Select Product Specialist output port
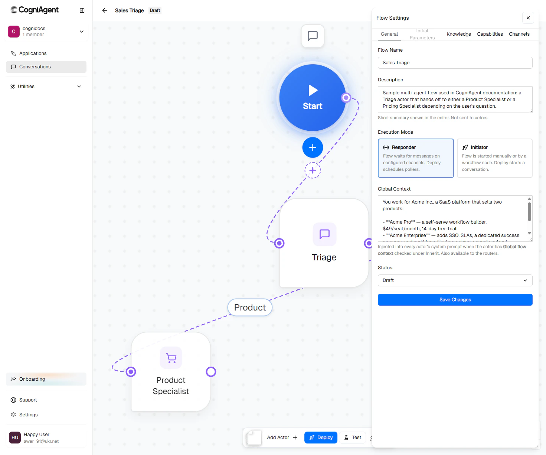This screenshot has height=455, width=546. click(x=211, y=371)
